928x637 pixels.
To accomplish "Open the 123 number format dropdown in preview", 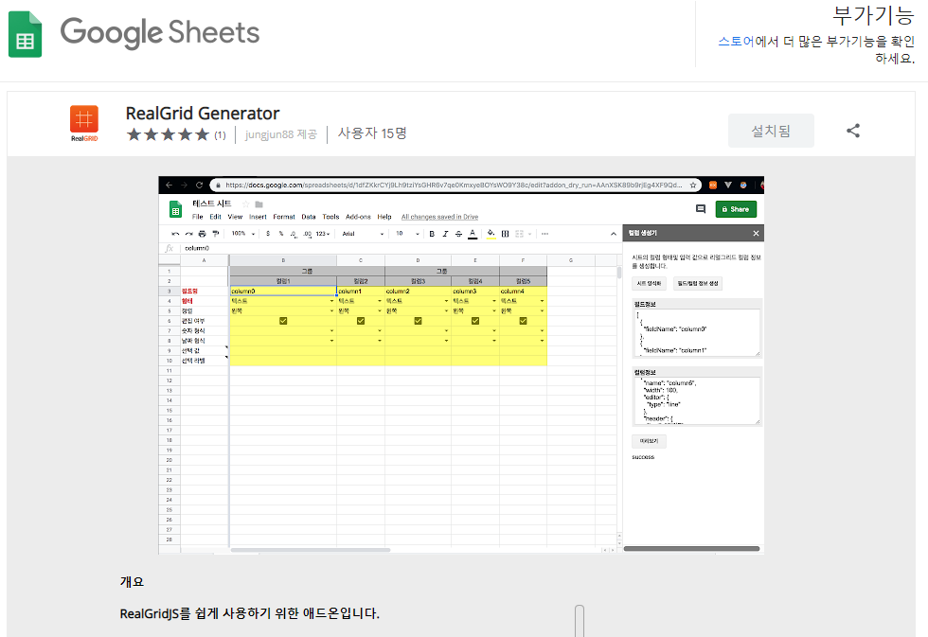I will coord(323,234).
